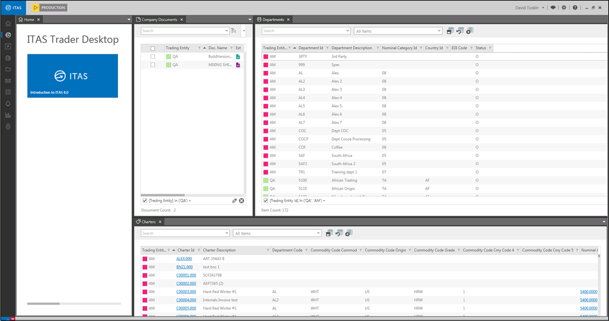Sort by the Department Description column header
609x321 pixels.
coord(352,48)
